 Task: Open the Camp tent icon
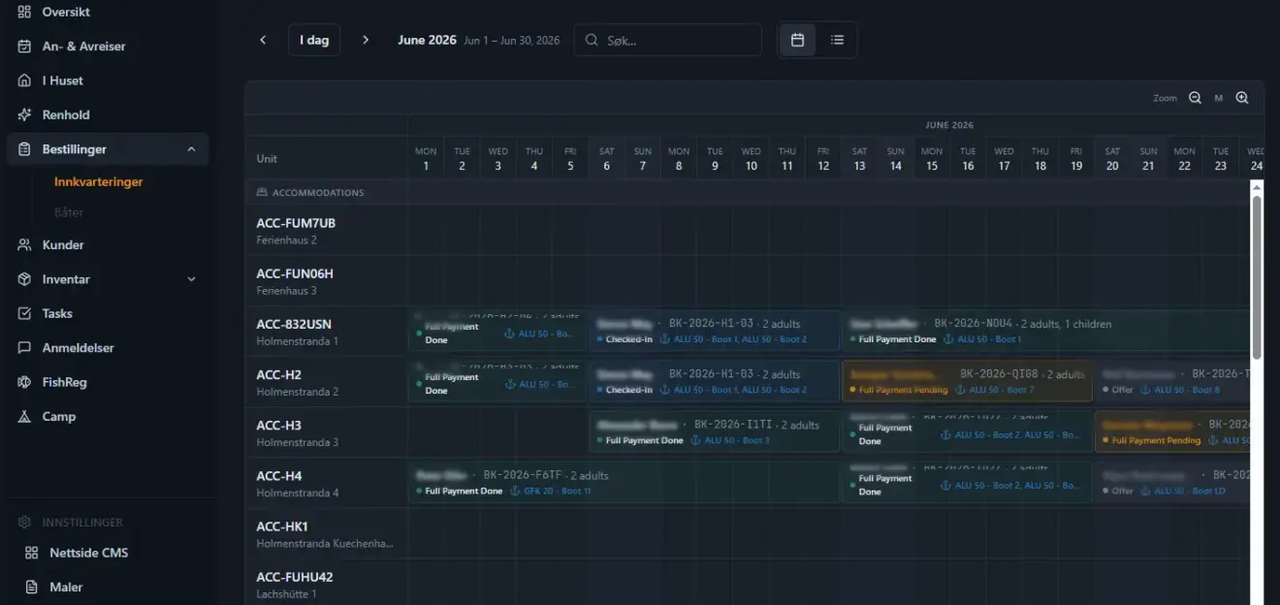(24, 417)
